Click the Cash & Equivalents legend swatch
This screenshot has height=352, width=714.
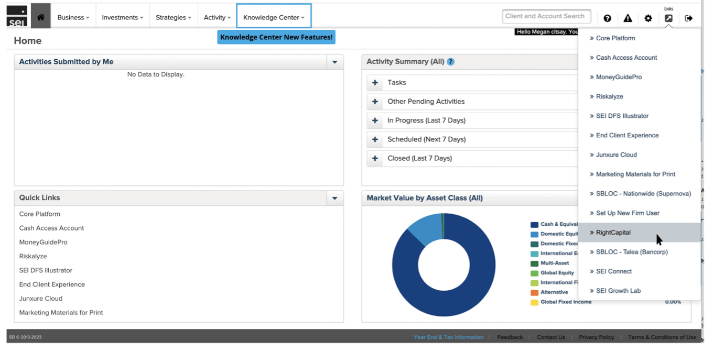pos(534,225)
